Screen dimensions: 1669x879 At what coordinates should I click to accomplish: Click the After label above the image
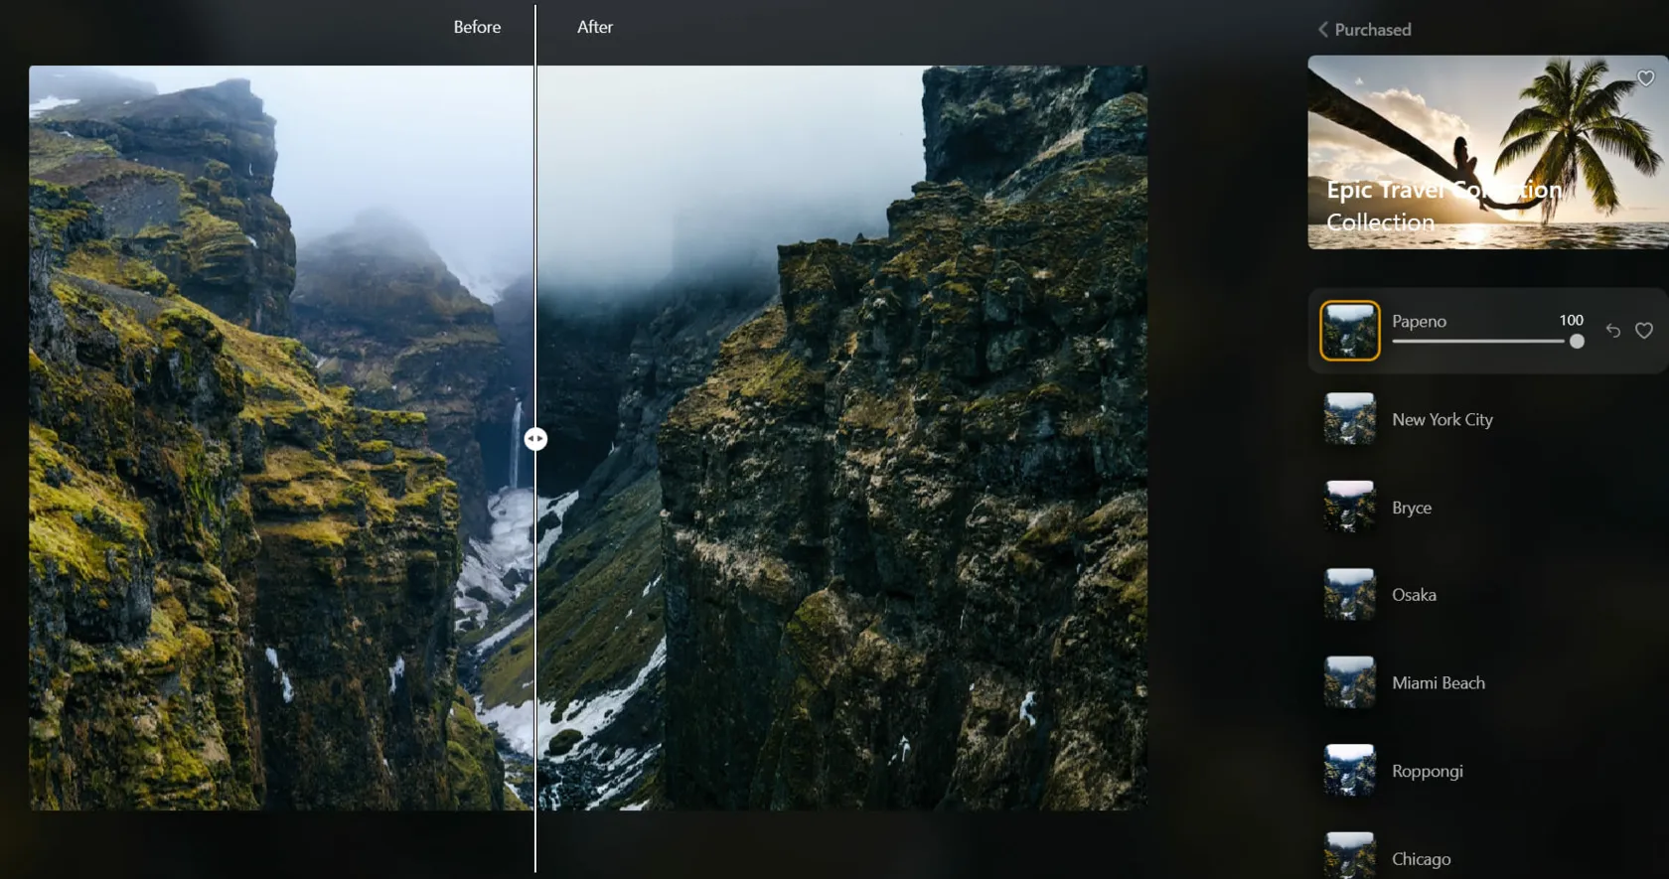[x=595, y=27]
